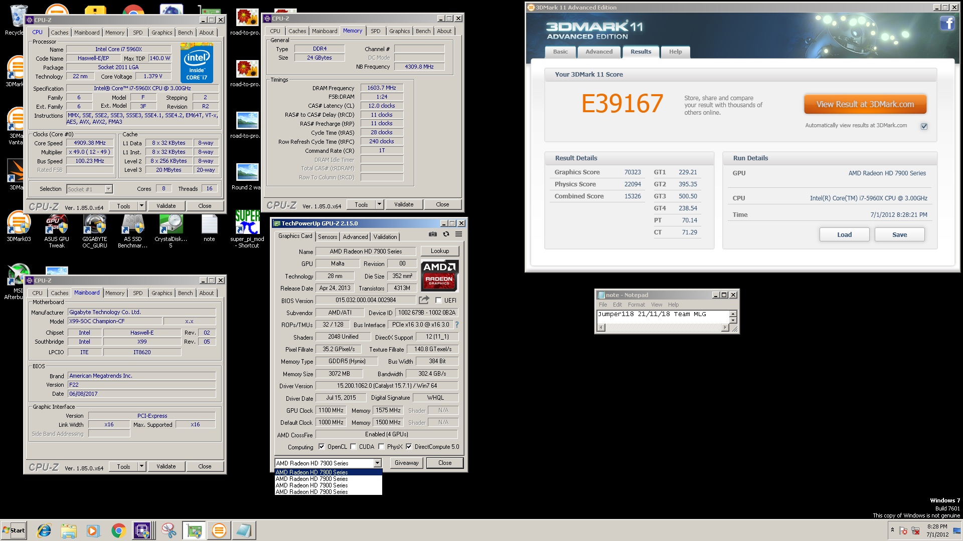Click the Load button in 3DMark 11

844,234
